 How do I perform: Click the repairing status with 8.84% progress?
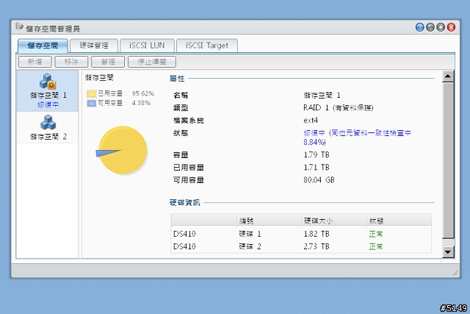357,138
